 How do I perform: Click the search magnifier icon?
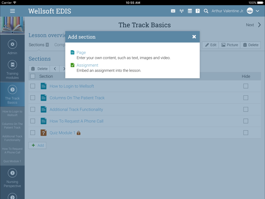coord(206,11)
